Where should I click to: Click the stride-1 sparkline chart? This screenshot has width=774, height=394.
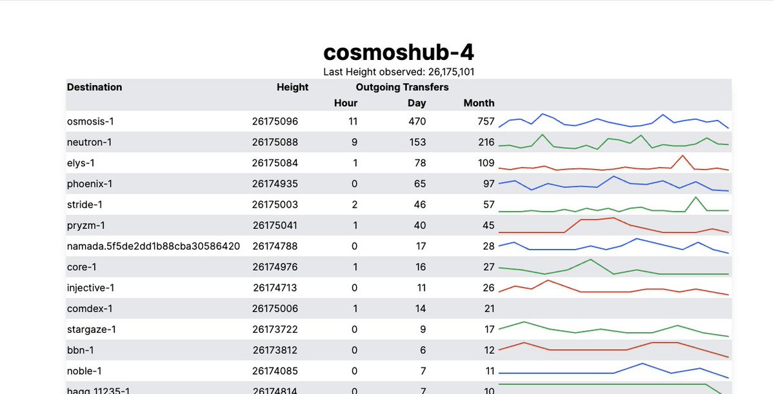pos(613,204)
